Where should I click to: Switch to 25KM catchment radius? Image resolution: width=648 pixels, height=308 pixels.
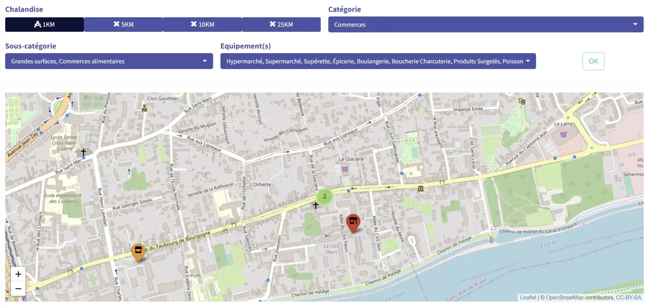[281, 25]
